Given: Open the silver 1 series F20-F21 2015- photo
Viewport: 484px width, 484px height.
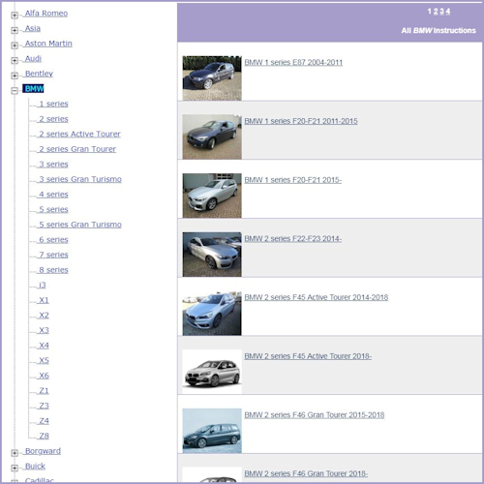Looking at the screenshot, I should click(212, 196).
